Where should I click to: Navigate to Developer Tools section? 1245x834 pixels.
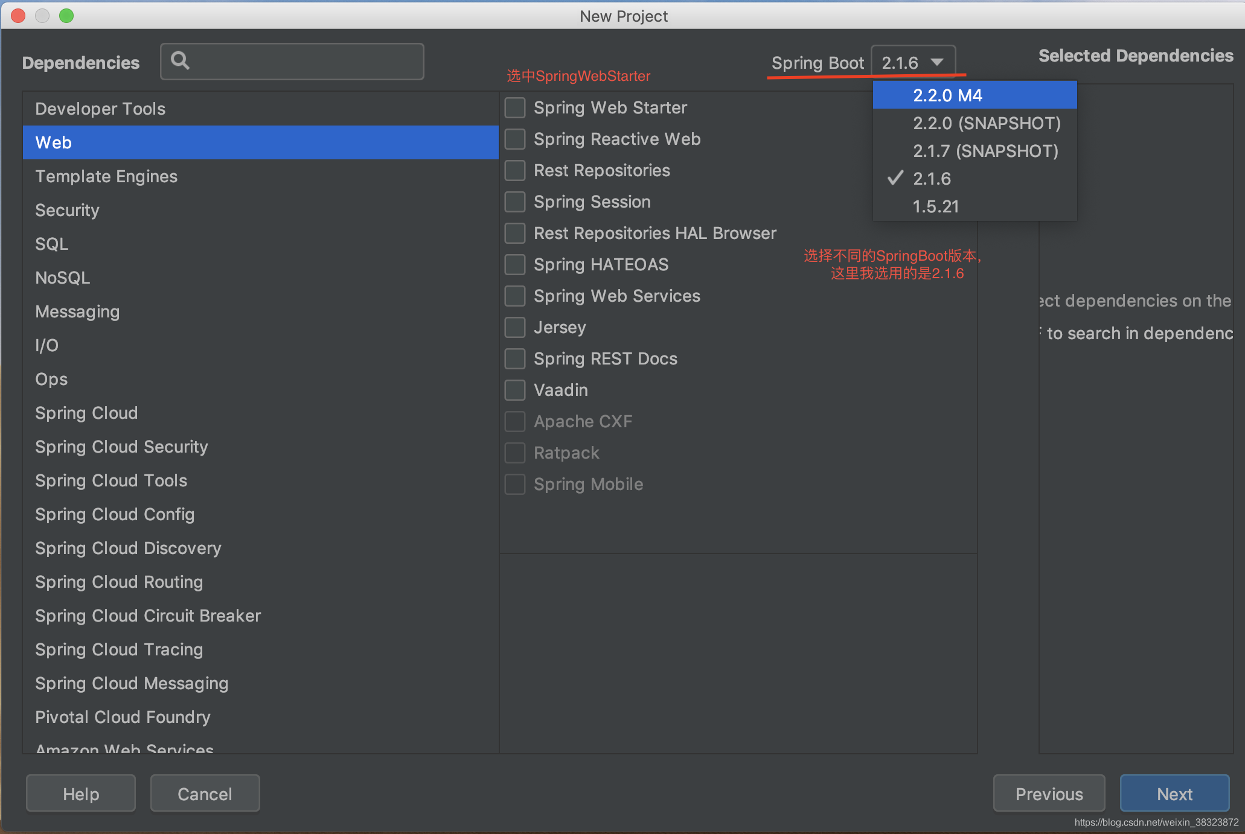(x=101, y=108)
